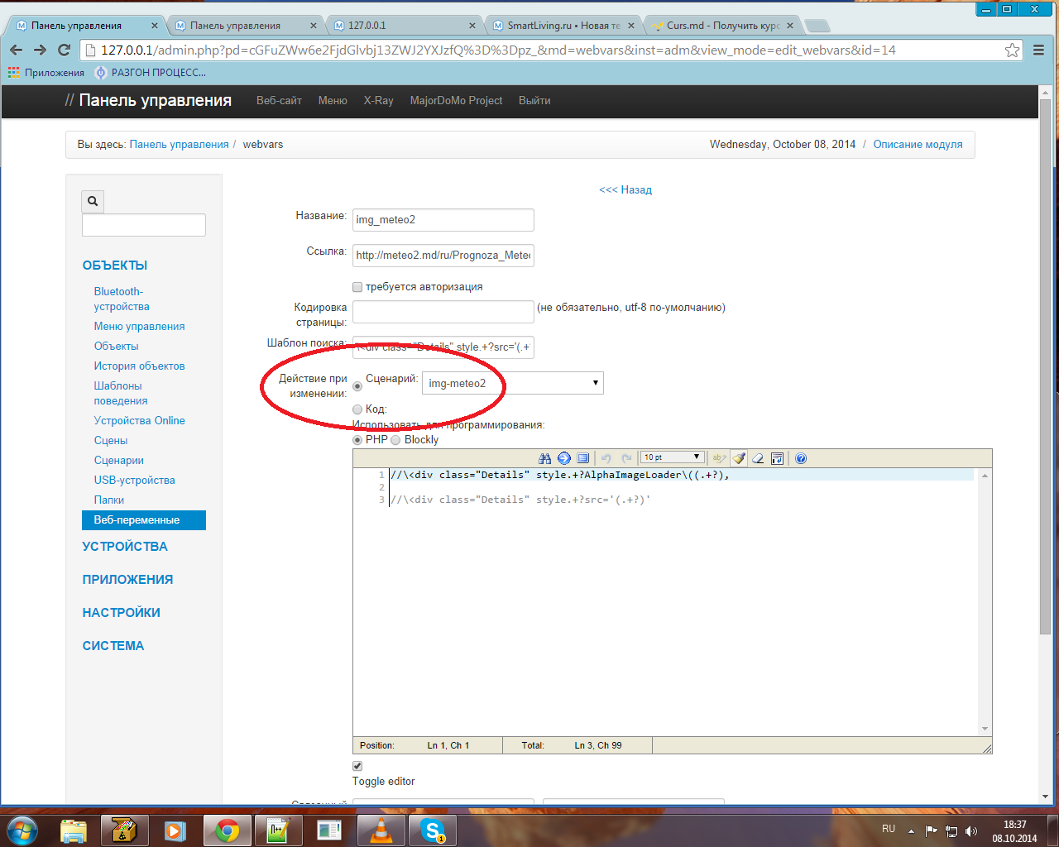Enable 'требуется авторизация' checkbox
Screen dimensions: 1059x847
click(x=357, y=287)
